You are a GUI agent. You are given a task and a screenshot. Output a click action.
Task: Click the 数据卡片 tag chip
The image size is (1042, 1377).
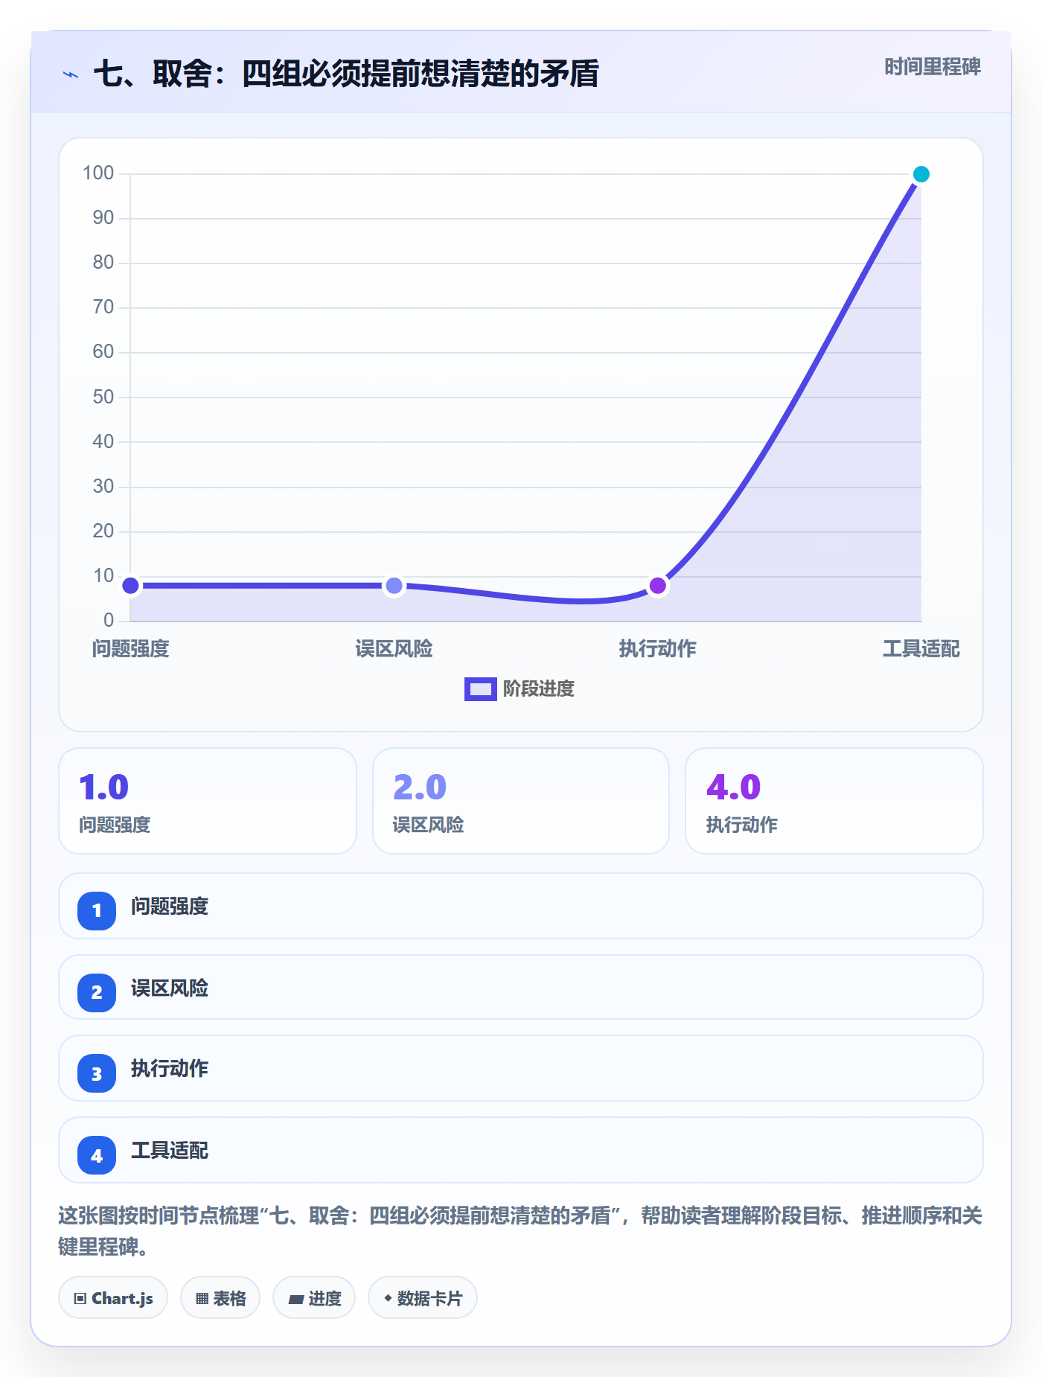[423, 1298]
